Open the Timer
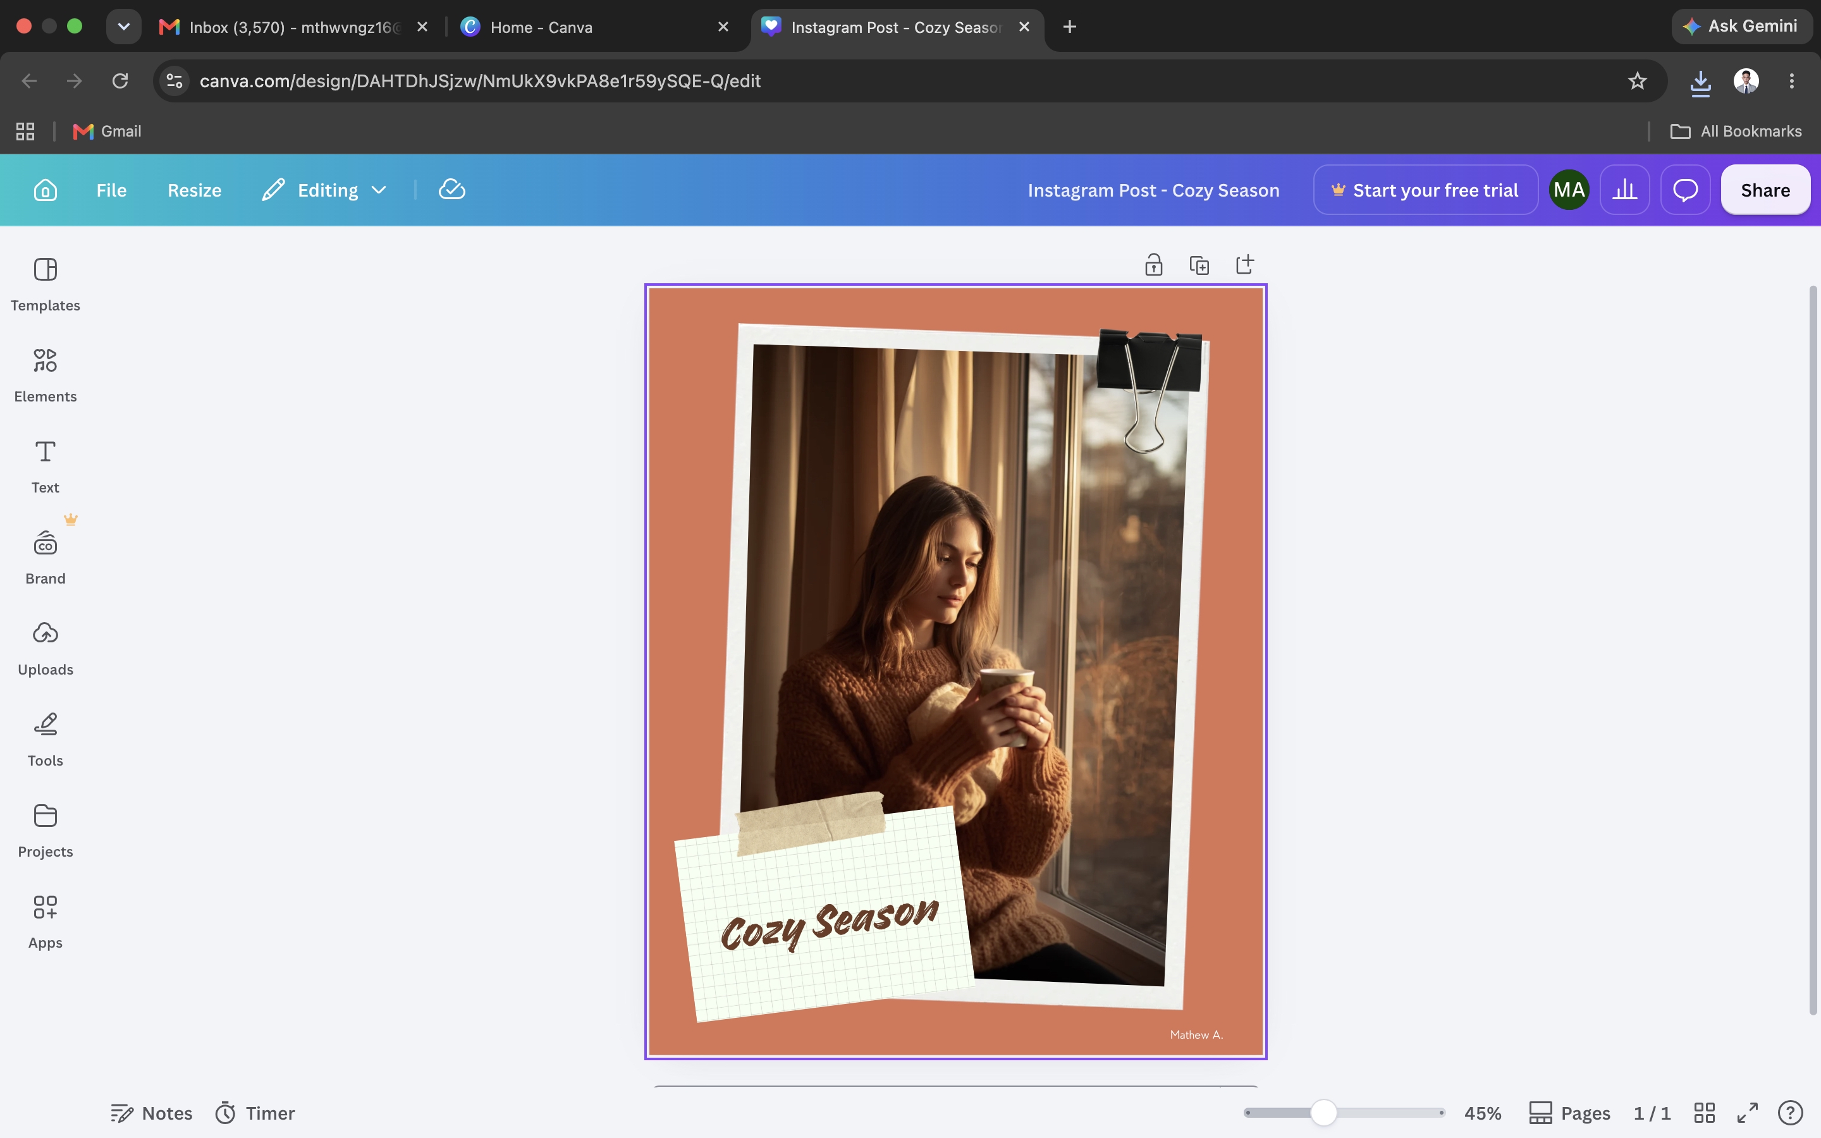This screenshot has width=1821, height=1138. coord(255,1113)
